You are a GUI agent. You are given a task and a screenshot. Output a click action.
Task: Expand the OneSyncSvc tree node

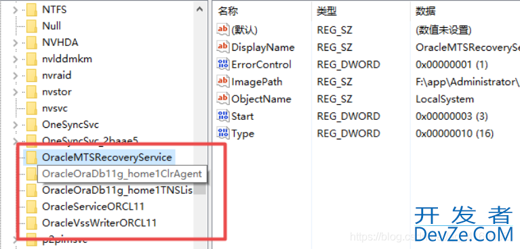coord(15,124)
